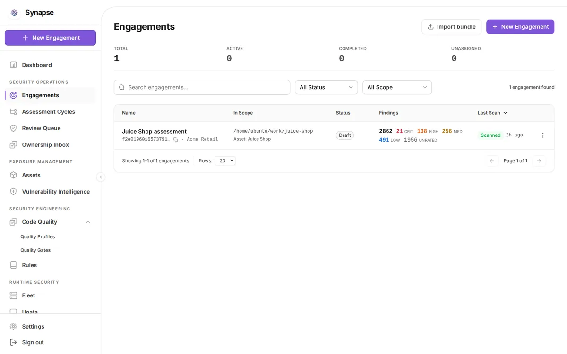Click the In Scope column header

pos(243,113)
